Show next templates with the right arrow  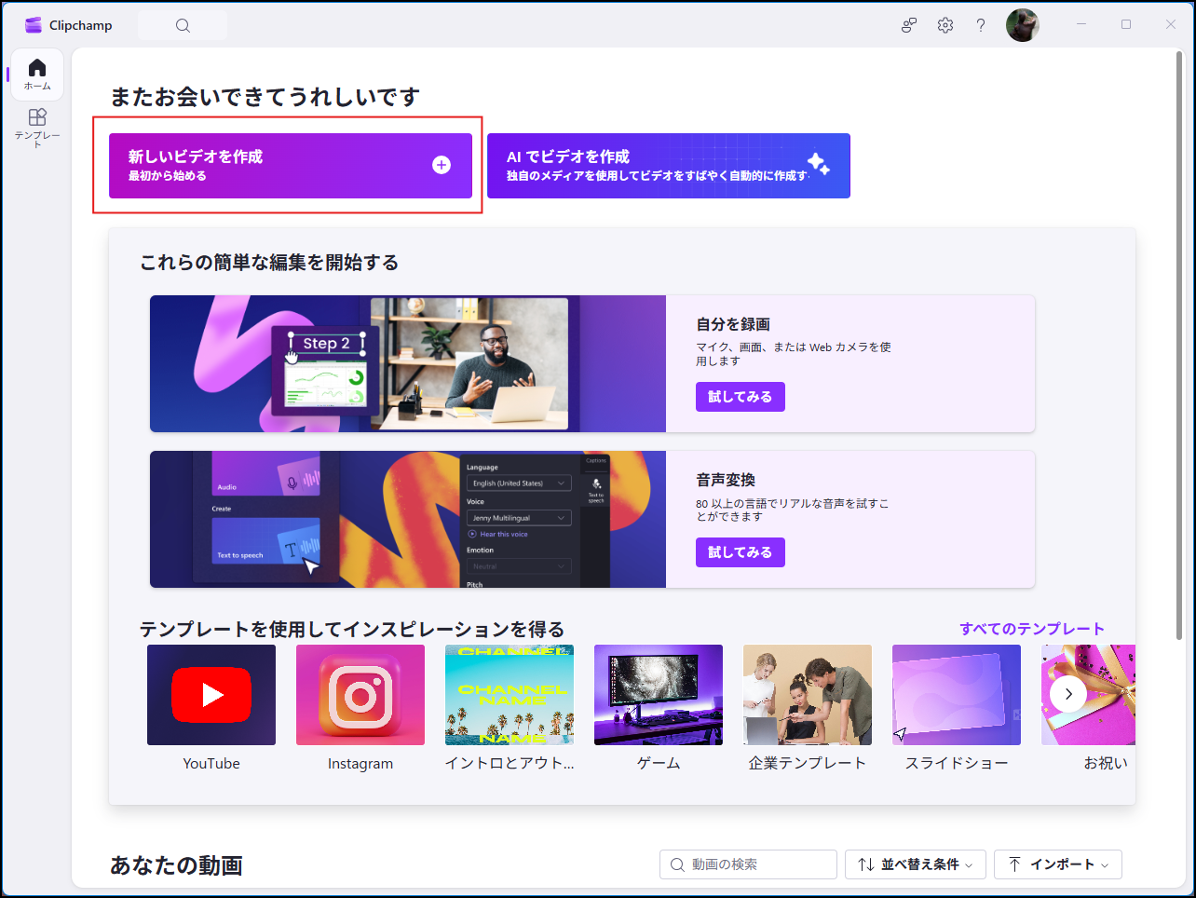(1068, 694)
